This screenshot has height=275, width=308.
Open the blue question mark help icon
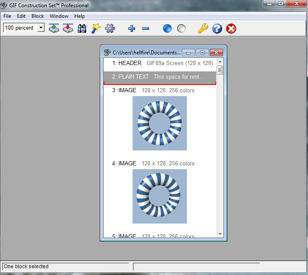tap(217, 29)
